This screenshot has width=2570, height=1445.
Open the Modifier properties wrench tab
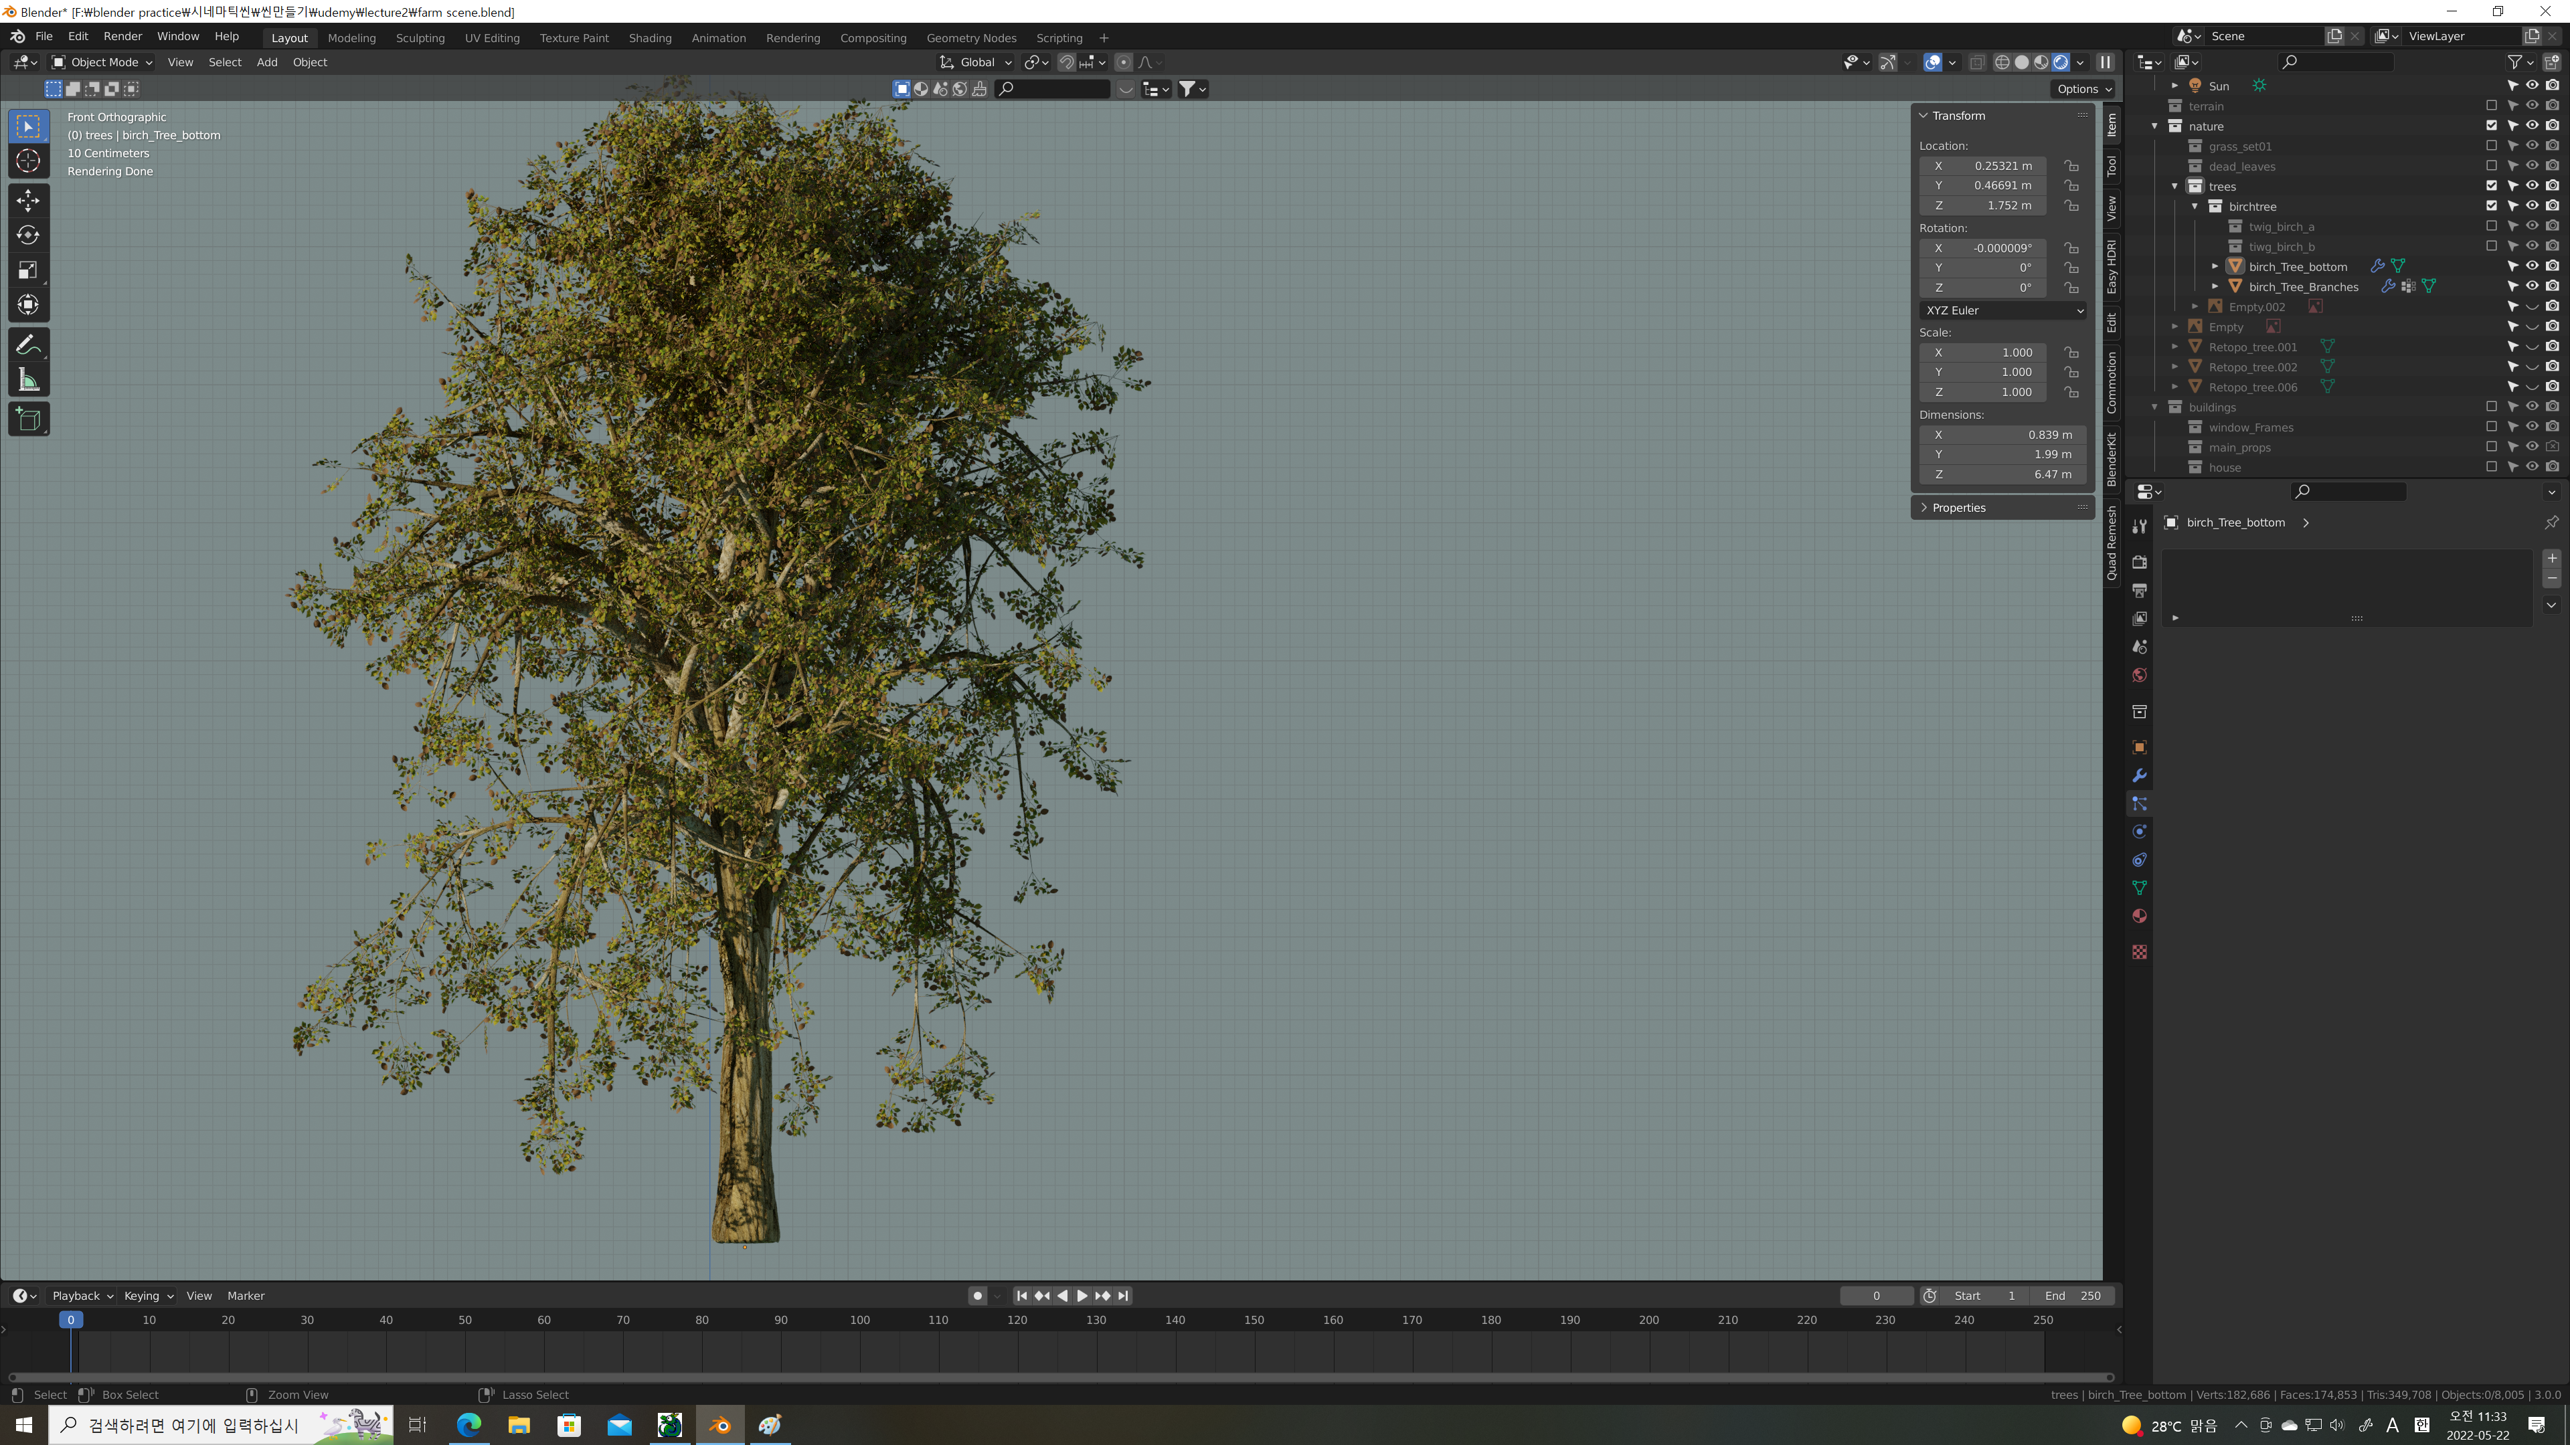click(2139, 776)
